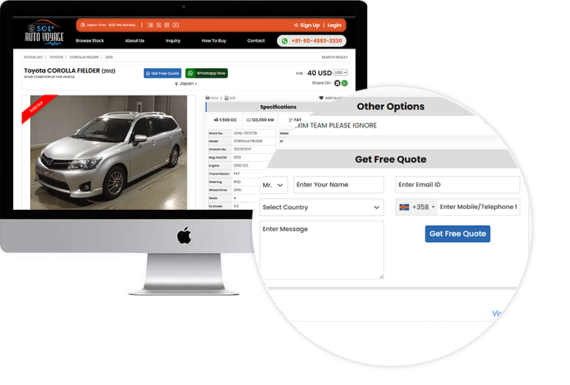Click the silver Corolla Fielder photo

click(x=108, y=153)
